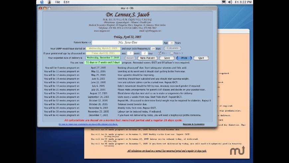289x163 pixels.
Task: Click the display status icon in menu bar
Action: [224, 2]
